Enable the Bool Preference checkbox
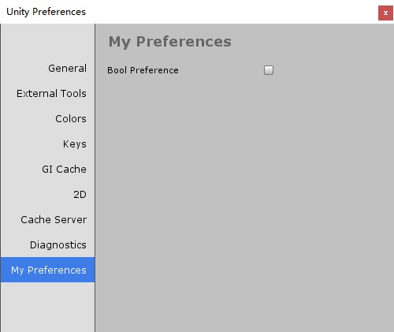The width and height of the screenshot is (394, 332). (269, 70)
